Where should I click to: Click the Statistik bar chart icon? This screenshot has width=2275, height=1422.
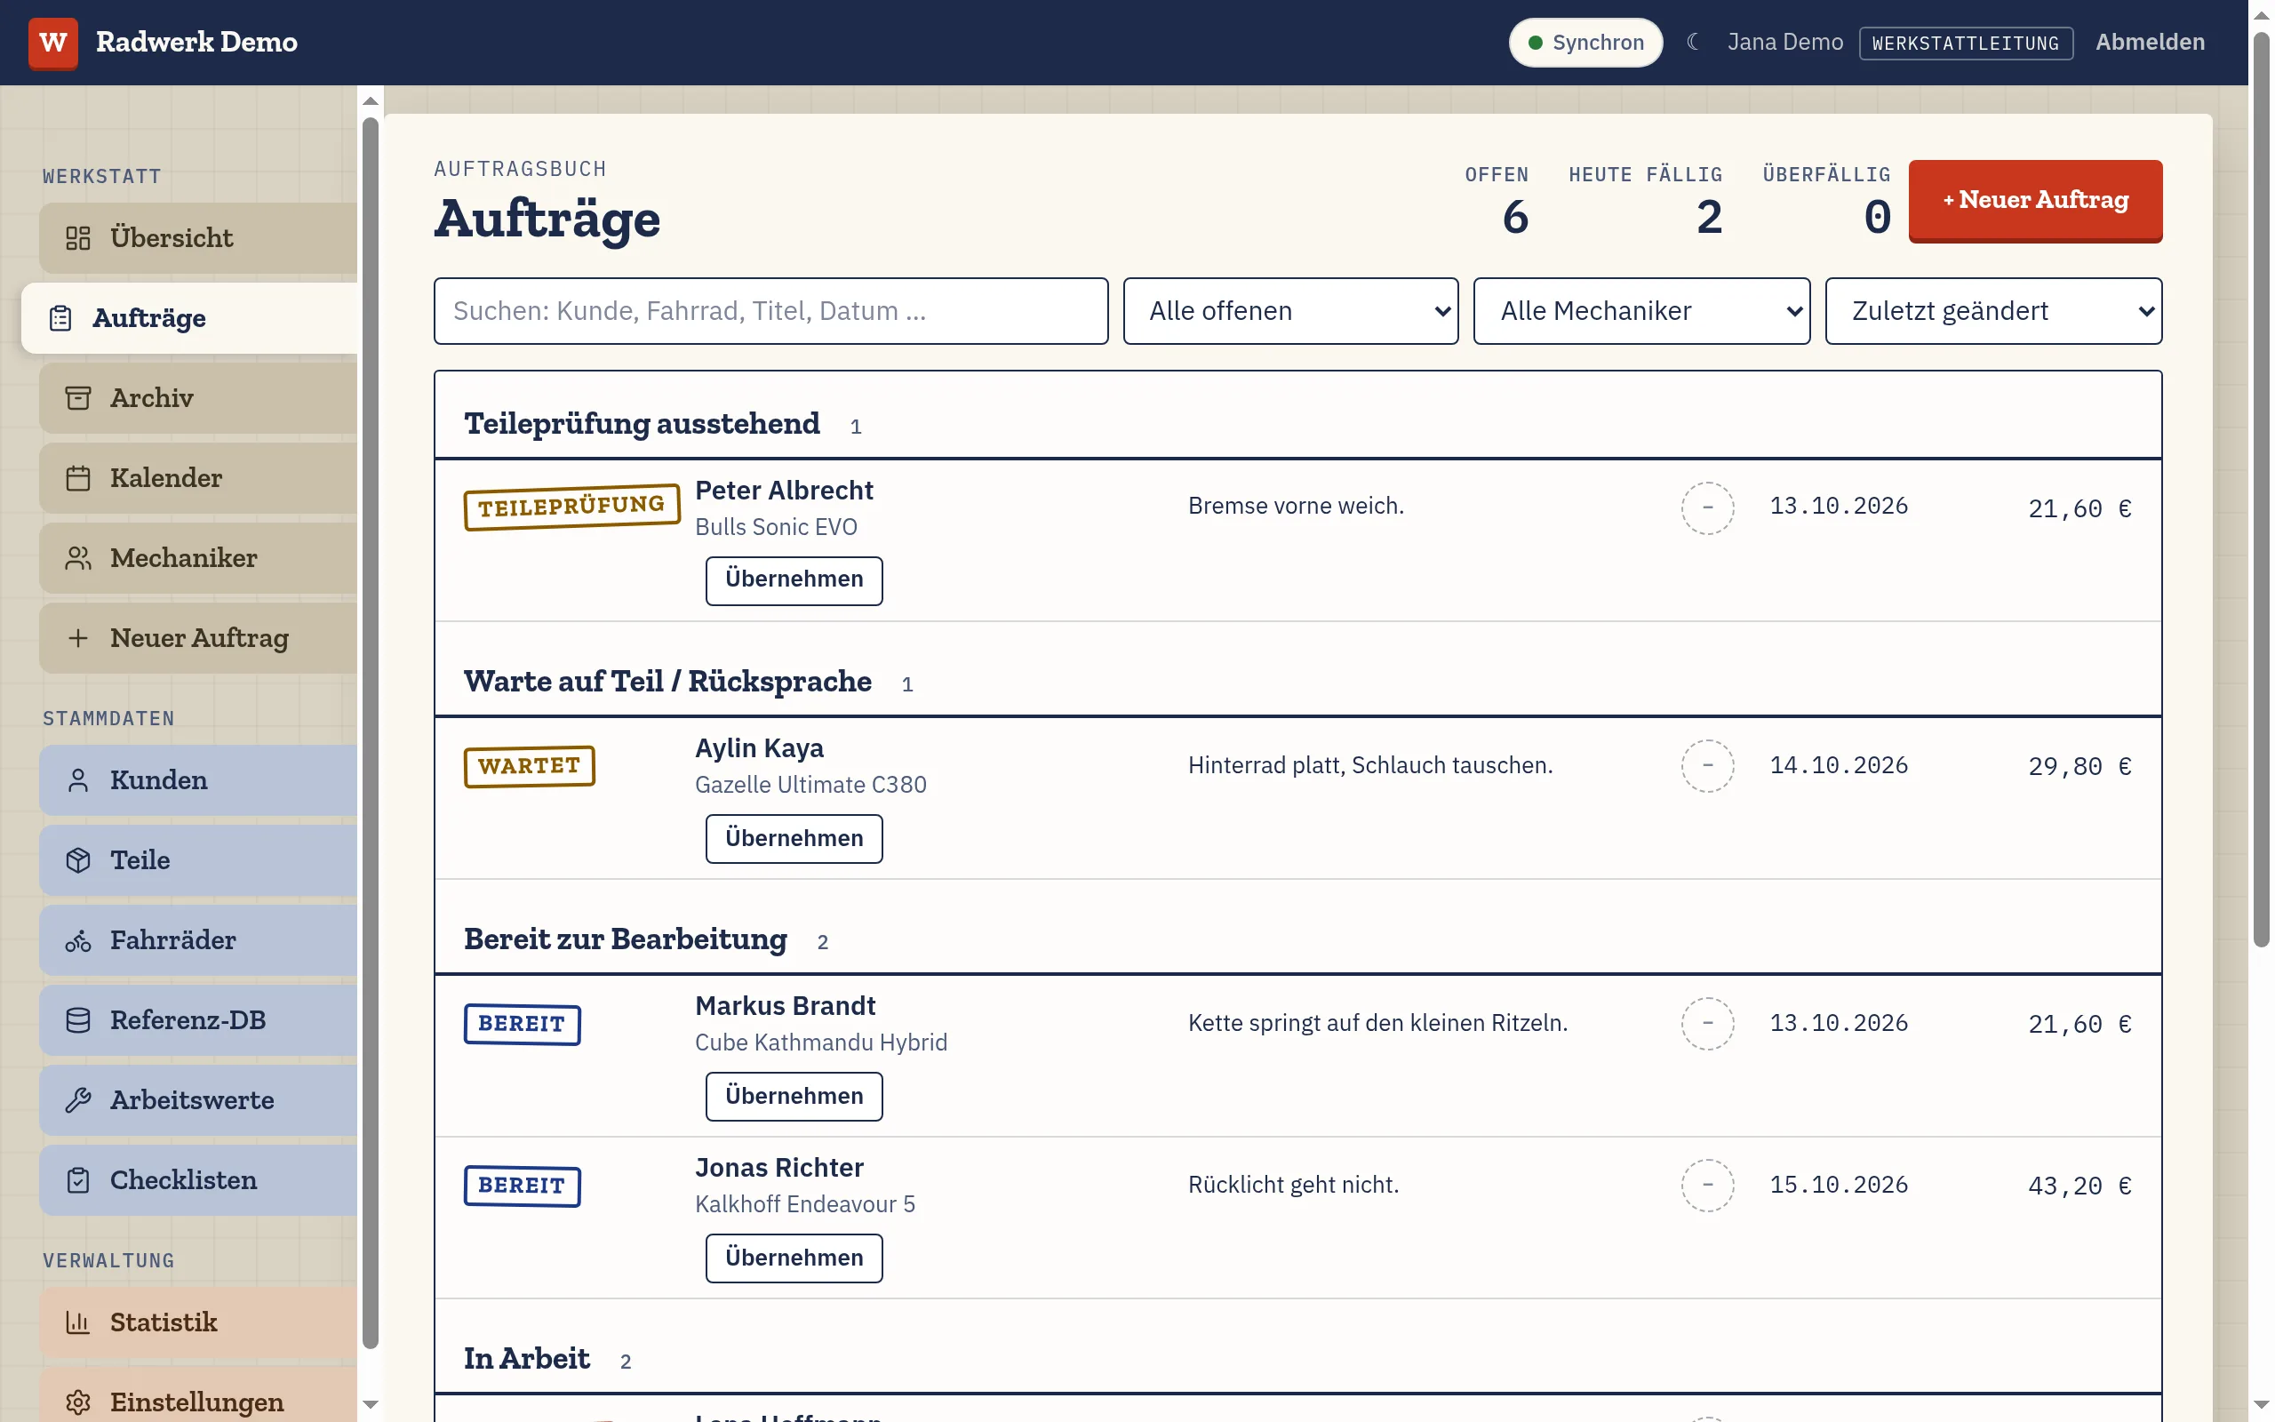(78, 1322)
